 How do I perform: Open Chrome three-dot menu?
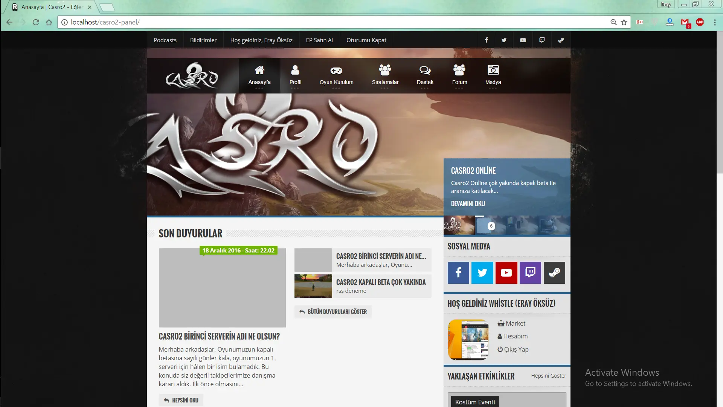point(715,22)
